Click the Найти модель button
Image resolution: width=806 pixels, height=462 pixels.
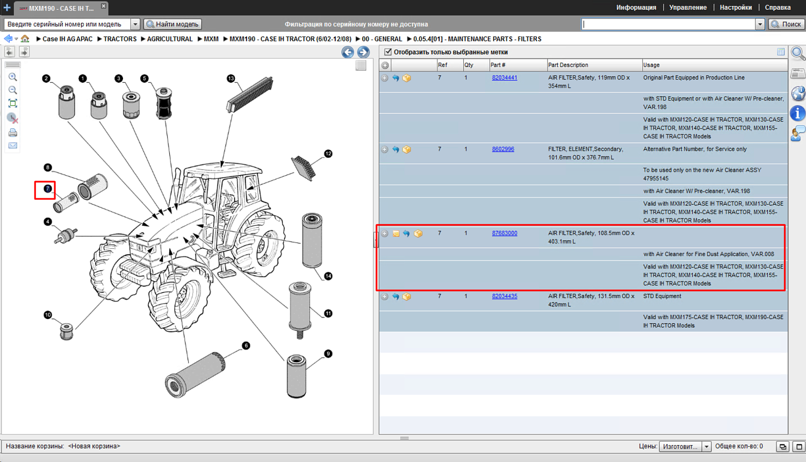pyautogui.click(x=172, y=24)
